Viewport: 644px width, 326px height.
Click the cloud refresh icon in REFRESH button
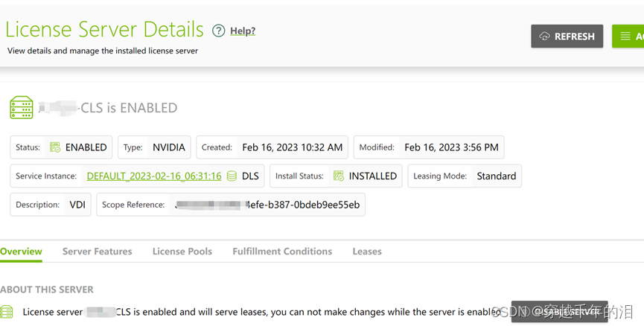coord(544,36)
